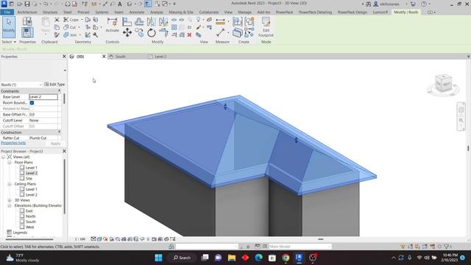The width and height of the screenshot is (471, 265).
Task: Click the Properties panel vertical scrollbar
Action: click(x=64, y=99)
